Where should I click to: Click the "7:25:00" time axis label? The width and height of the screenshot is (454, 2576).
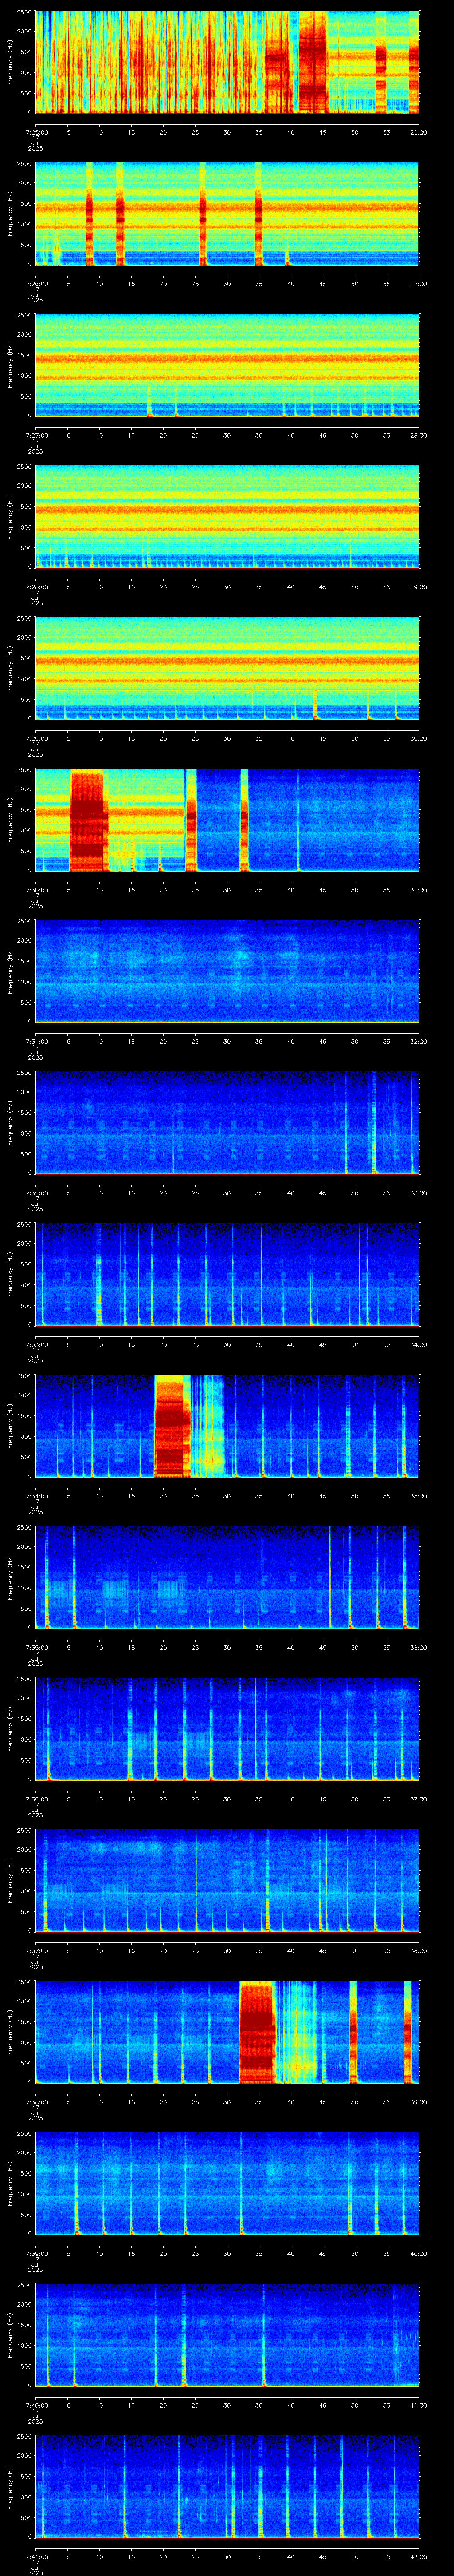point(35,132)
